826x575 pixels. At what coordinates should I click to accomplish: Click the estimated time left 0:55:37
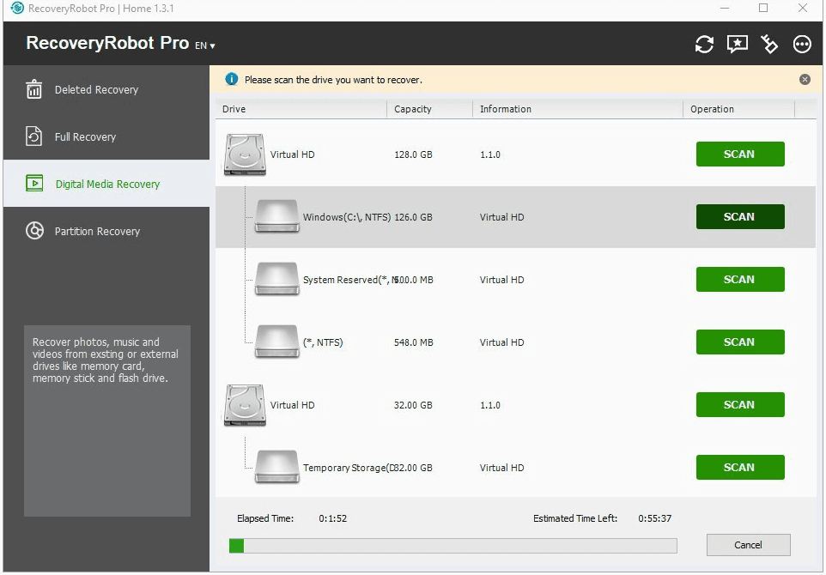(x=655, y=518)
